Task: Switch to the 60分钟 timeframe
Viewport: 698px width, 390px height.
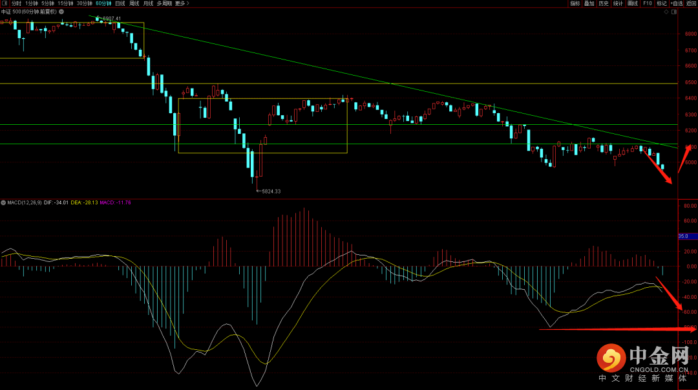Action: click(103, 3)
